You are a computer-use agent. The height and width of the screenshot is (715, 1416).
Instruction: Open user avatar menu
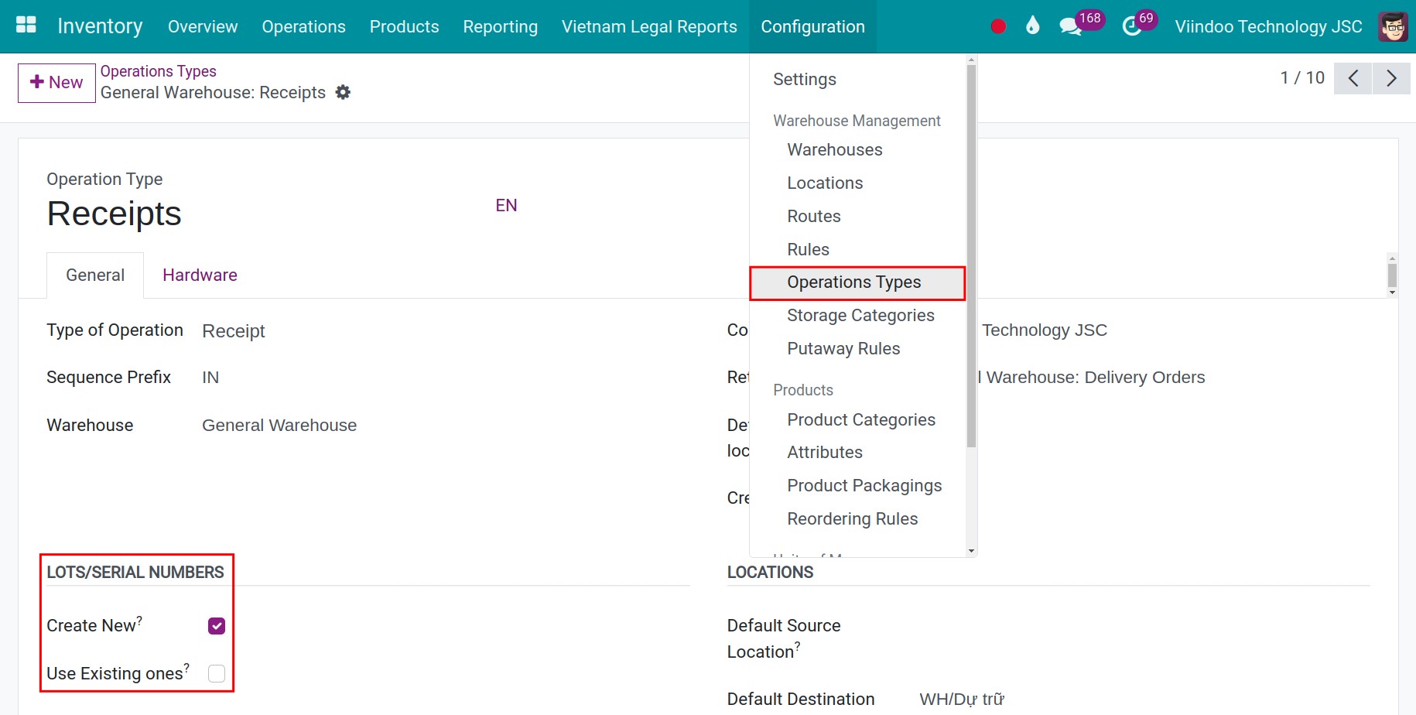(1393, 26)
